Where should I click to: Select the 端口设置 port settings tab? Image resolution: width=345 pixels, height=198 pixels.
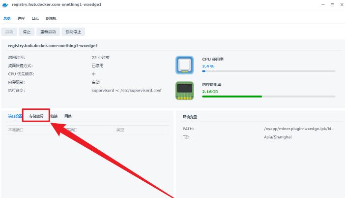pyautogui.click(x=15, y=116)
